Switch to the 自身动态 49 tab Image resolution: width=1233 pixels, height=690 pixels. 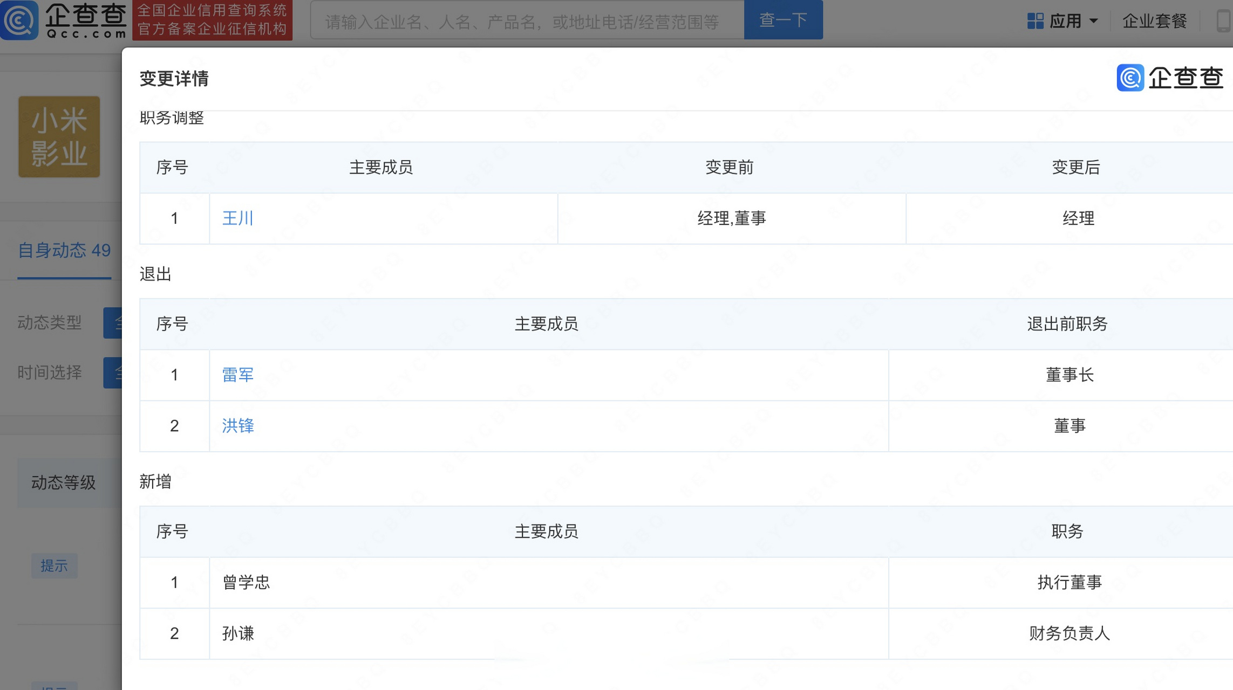tap(64, 251)
